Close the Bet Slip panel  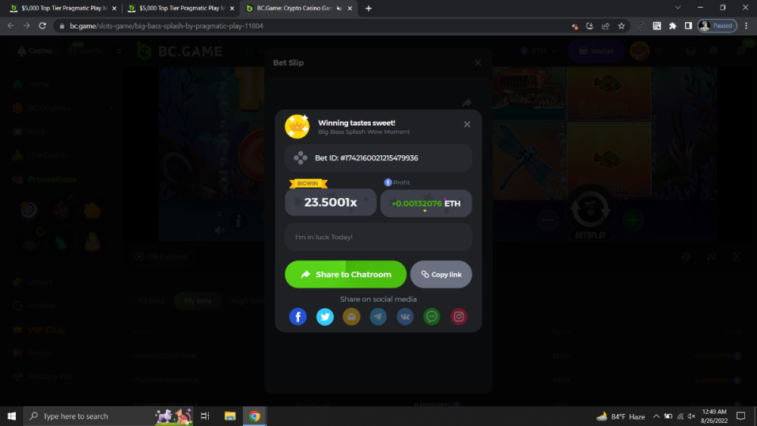478,63
